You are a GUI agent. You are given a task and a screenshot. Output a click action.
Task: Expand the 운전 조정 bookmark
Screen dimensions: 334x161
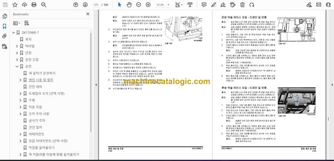click(17, 60)
